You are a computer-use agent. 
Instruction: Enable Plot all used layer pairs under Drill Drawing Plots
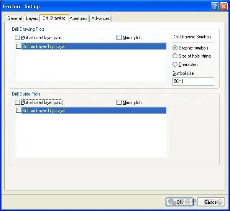pos(18,38)
